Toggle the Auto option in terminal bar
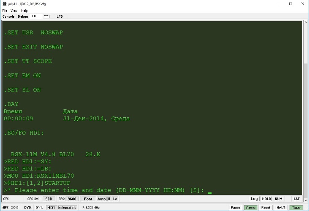The height and width of the screenshot is (211, 309). tap(101, 198)
